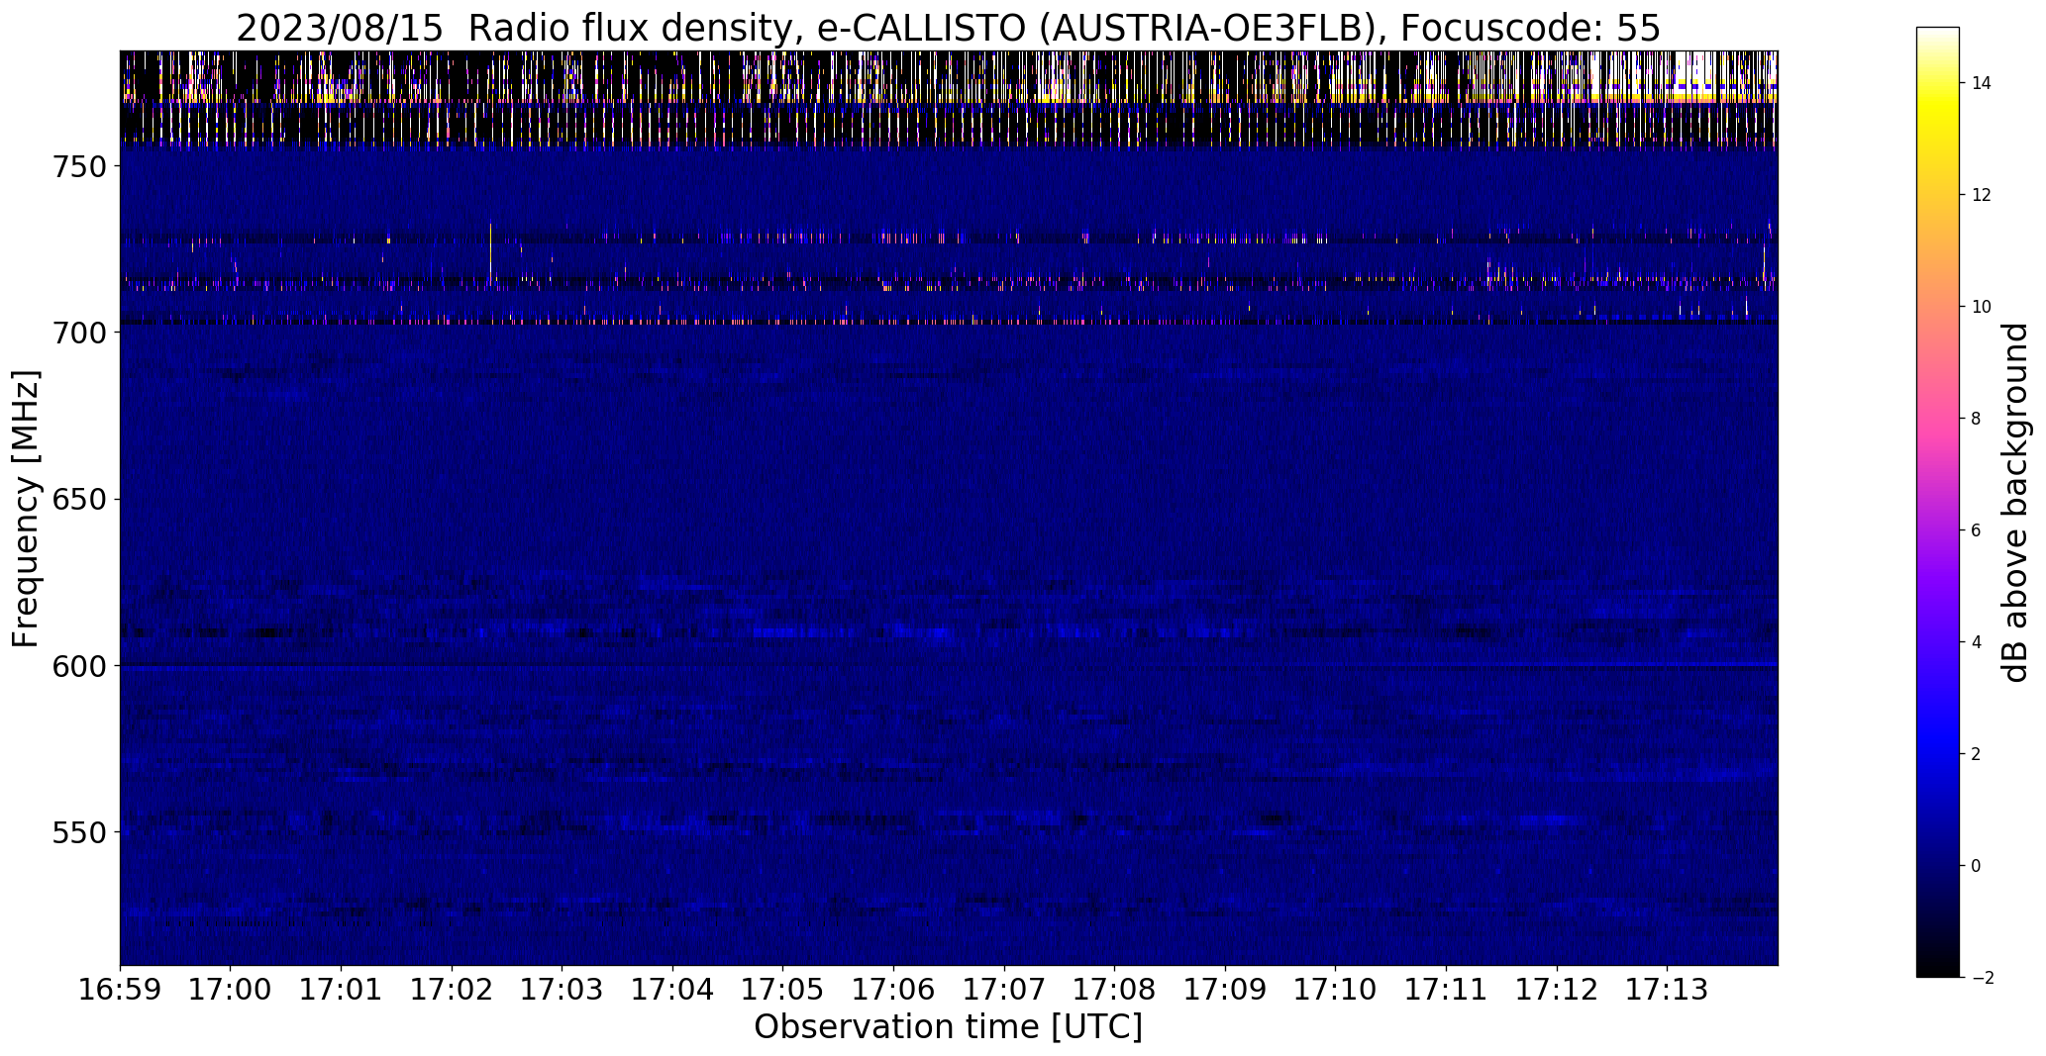The width and height of the screenshot is (2046, 1056).
Task: Click the colorbar tick value 8
Action: [x=1977, y=419]
